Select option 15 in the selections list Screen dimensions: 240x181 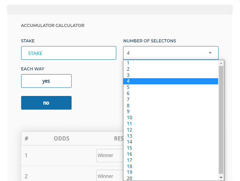(171, 148)
